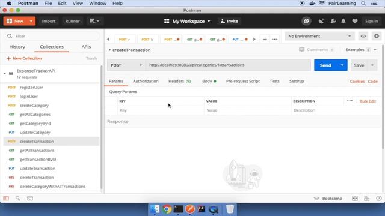
Task: Click the Invite button
Action: (229, 21)
